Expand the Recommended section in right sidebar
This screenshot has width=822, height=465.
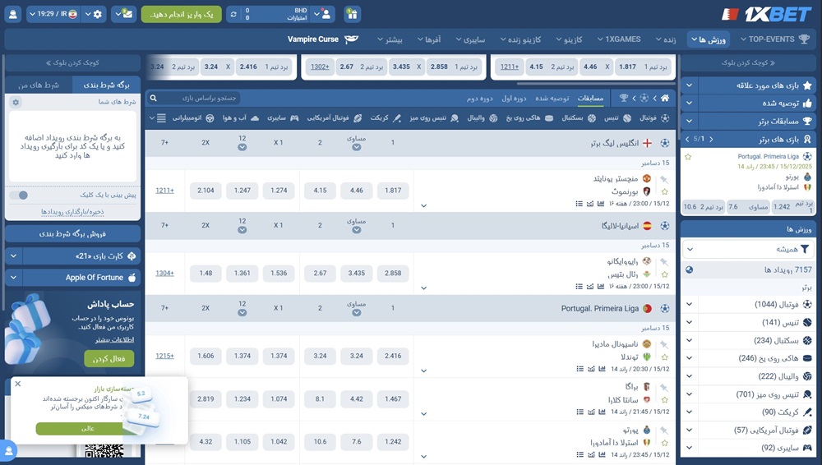pos(690,104)
